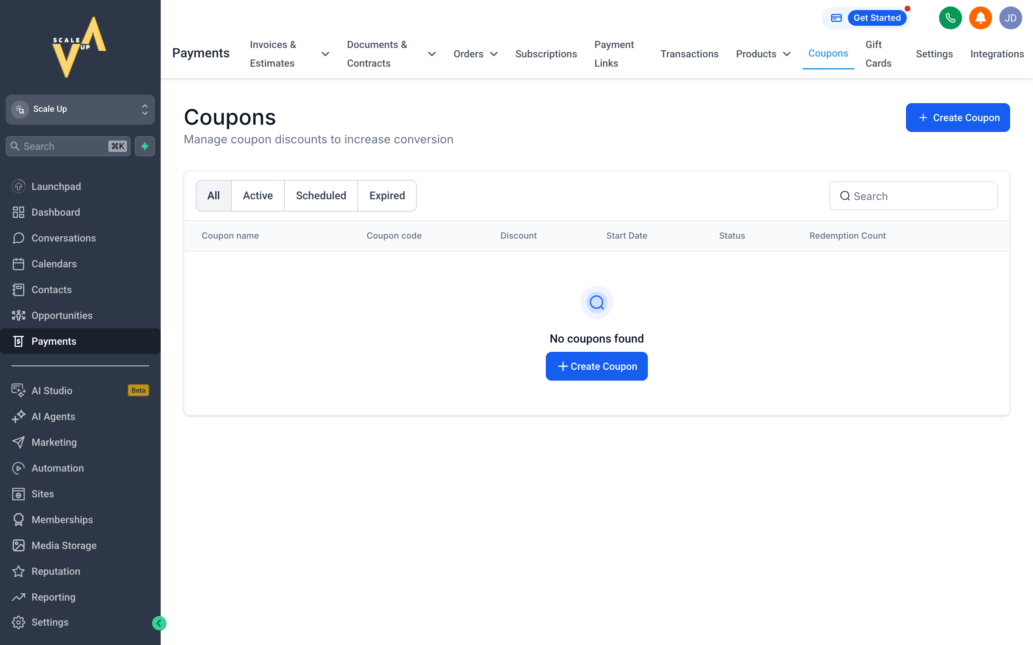The height and width of the screenshot is (645, 1033).
Task: Filter coupons by Scheduled
Action: pyautogui.click(x=321, y=195)
